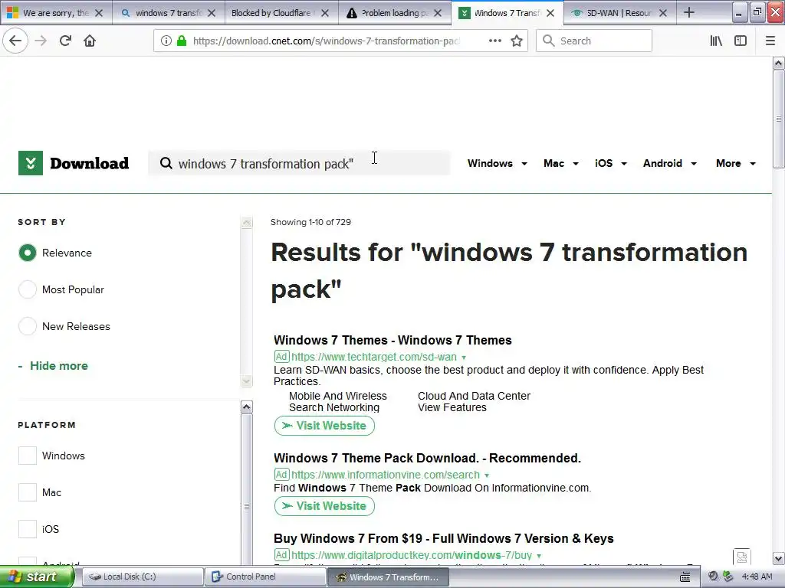Open 'Buy Windows 7 From $19' link
This screenshot has width=785, height=588.
pos(444,538)
